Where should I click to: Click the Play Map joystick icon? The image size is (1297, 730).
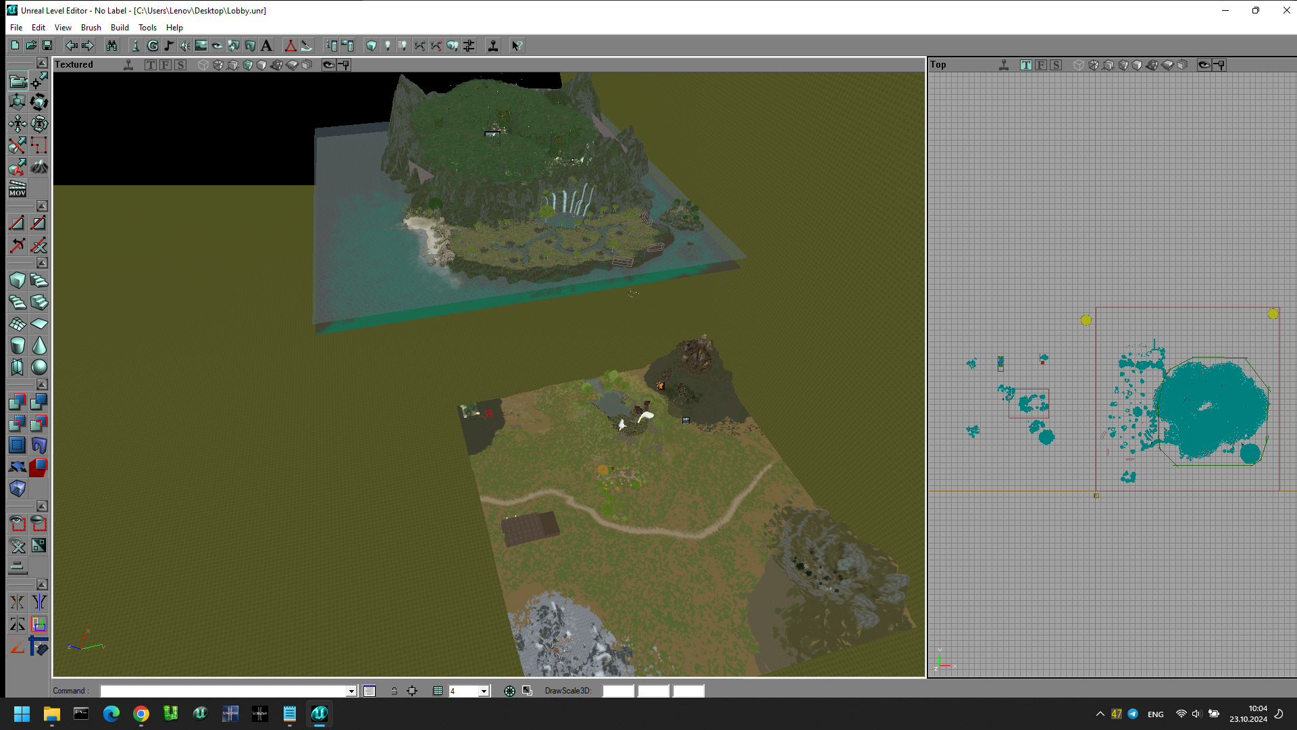coord(493,46)
